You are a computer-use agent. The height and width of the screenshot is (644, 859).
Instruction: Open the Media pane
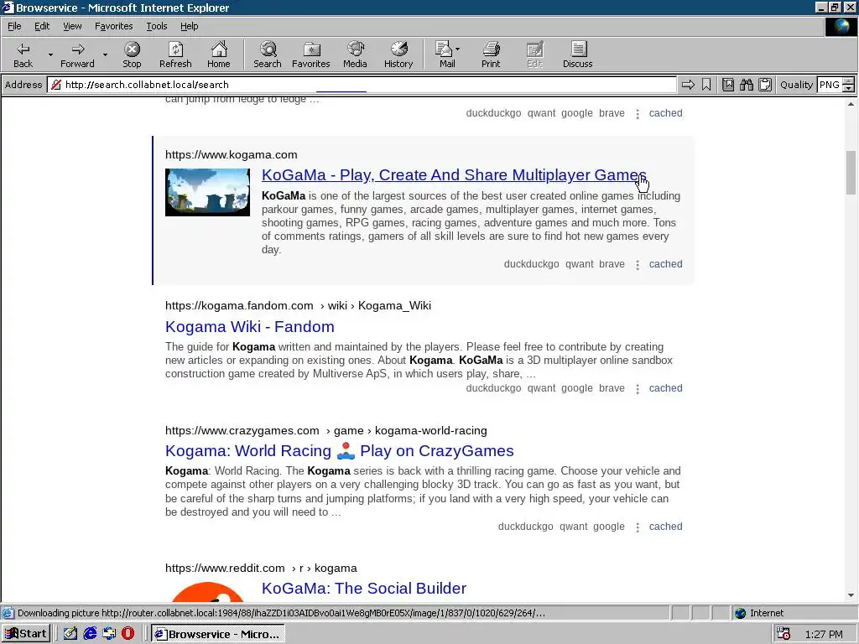click(x=355, y=55)
